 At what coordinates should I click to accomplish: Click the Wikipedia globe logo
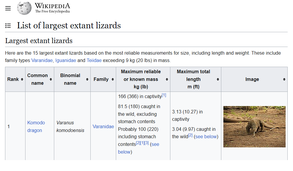click(24, 8)
